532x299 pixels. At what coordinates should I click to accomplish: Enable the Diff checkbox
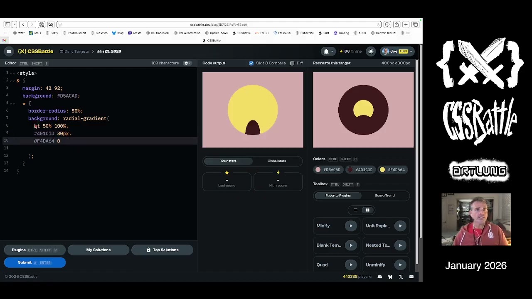point(292,63)
